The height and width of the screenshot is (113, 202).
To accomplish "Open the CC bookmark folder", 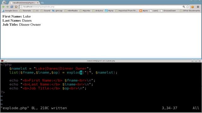I will 36,11.
